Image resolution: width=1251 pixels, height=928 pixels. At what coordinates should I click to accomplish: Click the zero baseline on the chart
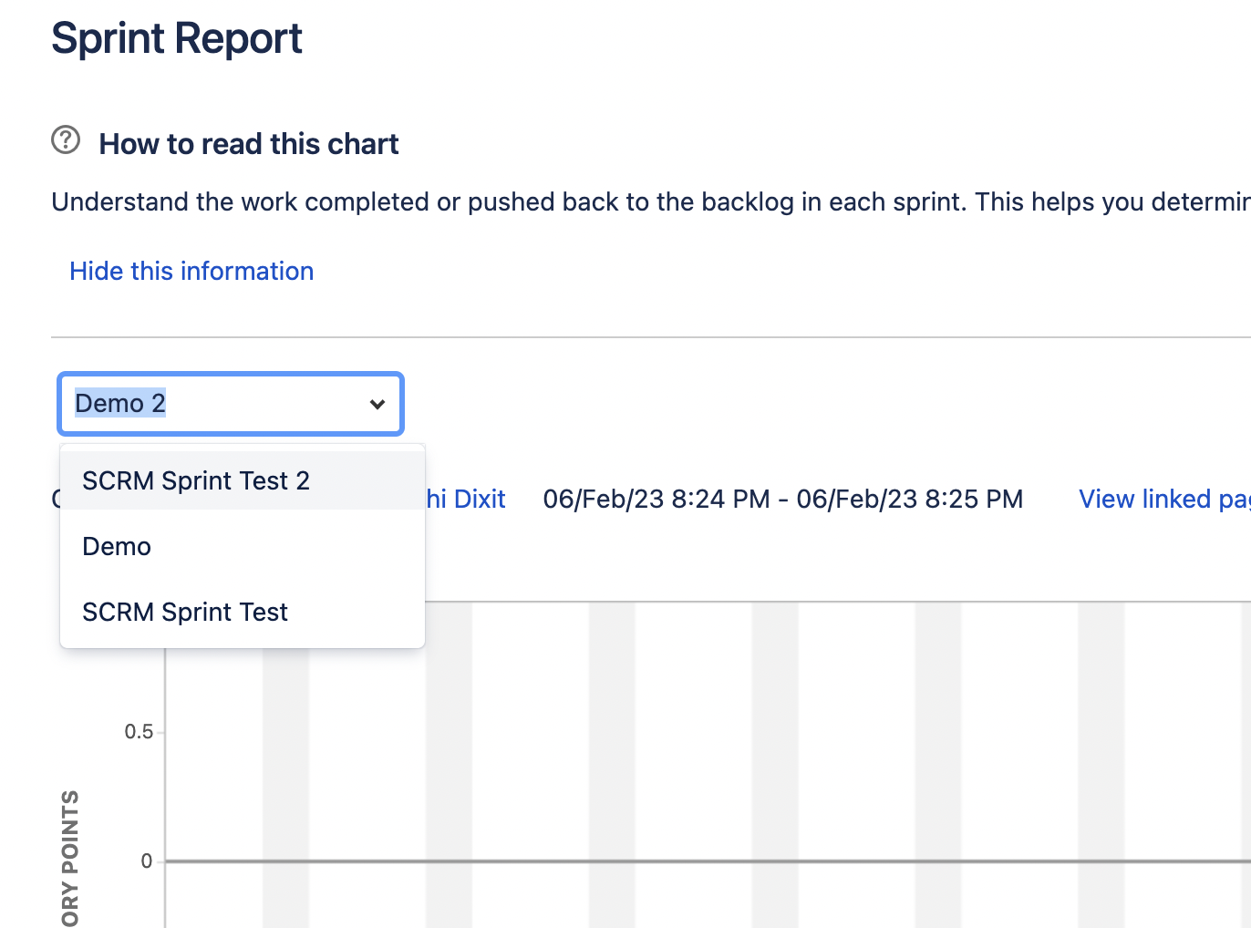click(x=638, y=860)
